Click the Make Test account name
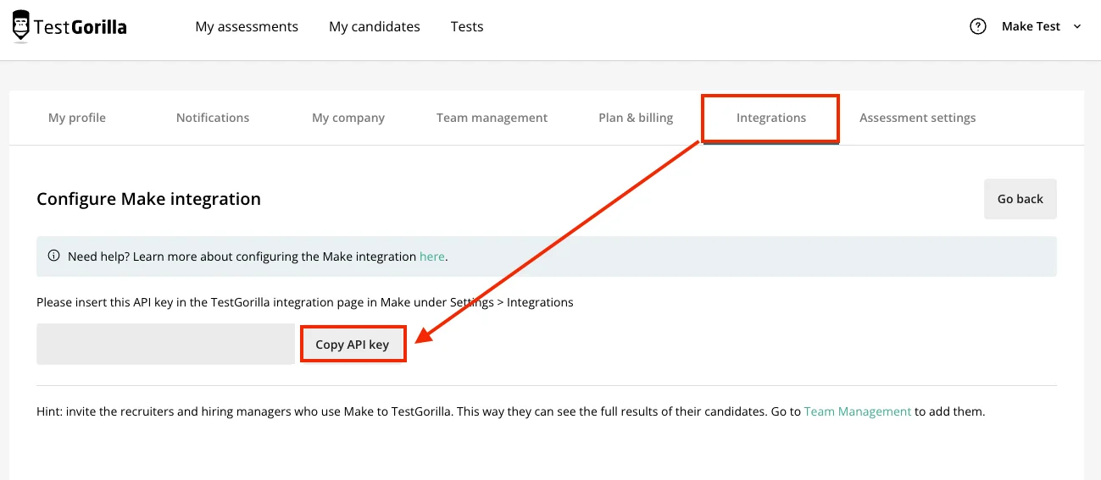This screenshot has width=1101, height=480. (1031, 26)
